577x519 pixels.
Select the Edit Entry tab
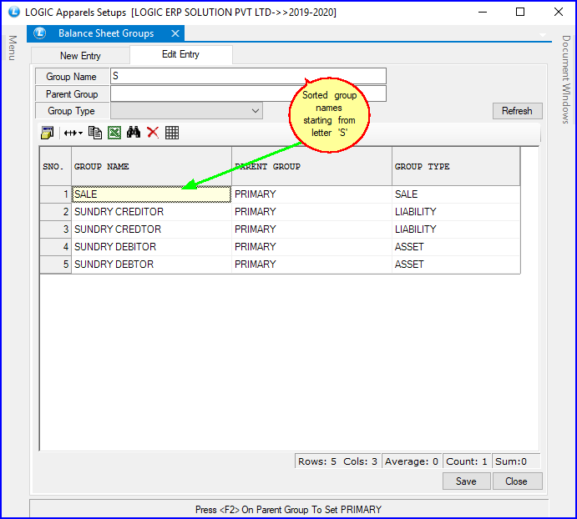pyautogui.click(x=180, y=54)
